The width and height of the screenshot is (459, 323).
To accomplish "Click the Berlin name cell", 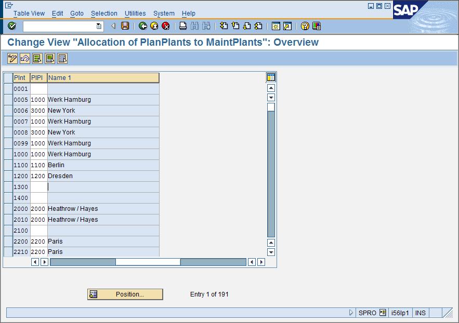I will coord(103,165).
